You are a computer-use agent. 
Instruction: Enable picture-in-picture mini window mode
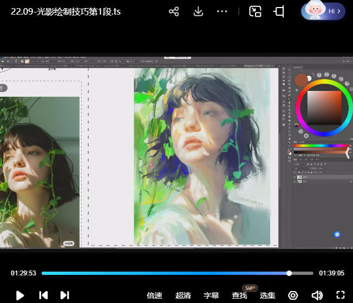click(x=255, y=11)
